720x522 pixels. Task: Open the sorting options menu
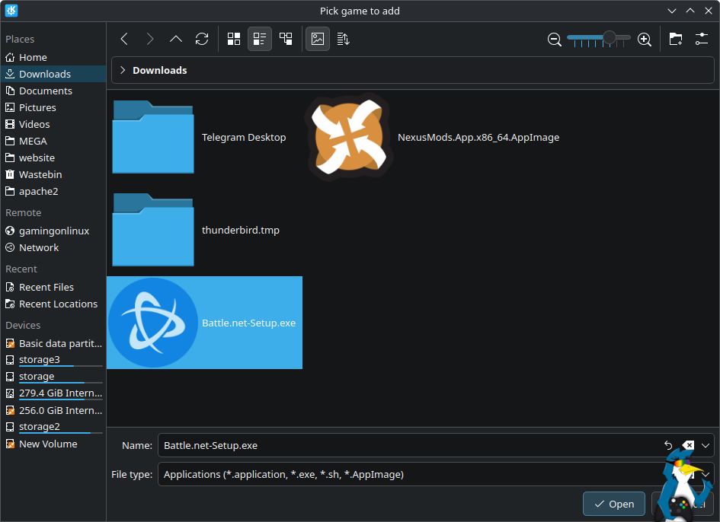click(x=343, y=39)
